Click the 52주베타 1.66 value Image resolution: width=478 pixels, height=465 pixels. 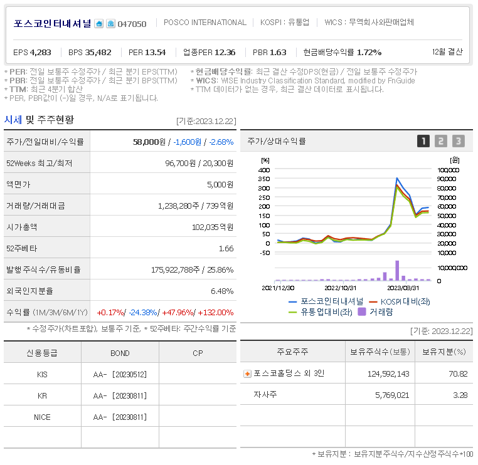tap(226, 249)
